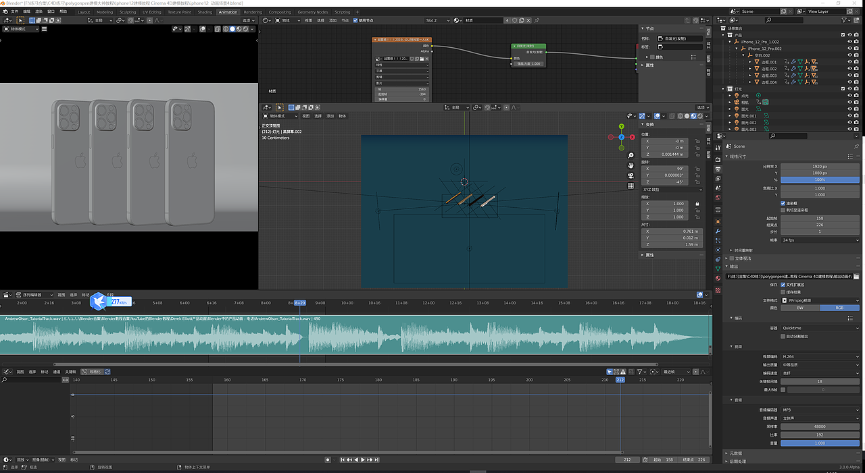Click the pan hand icon in the viewport

pyautogui.click(x=631, y=165)
